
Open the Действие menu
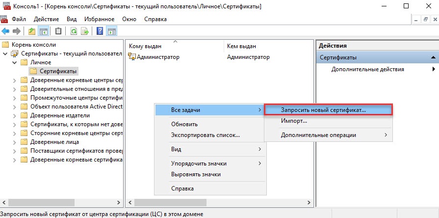(46, 19)
